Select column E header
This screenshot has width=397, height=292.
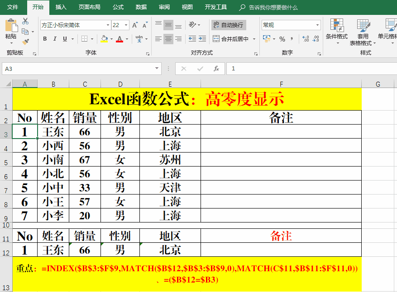[170, 84]
